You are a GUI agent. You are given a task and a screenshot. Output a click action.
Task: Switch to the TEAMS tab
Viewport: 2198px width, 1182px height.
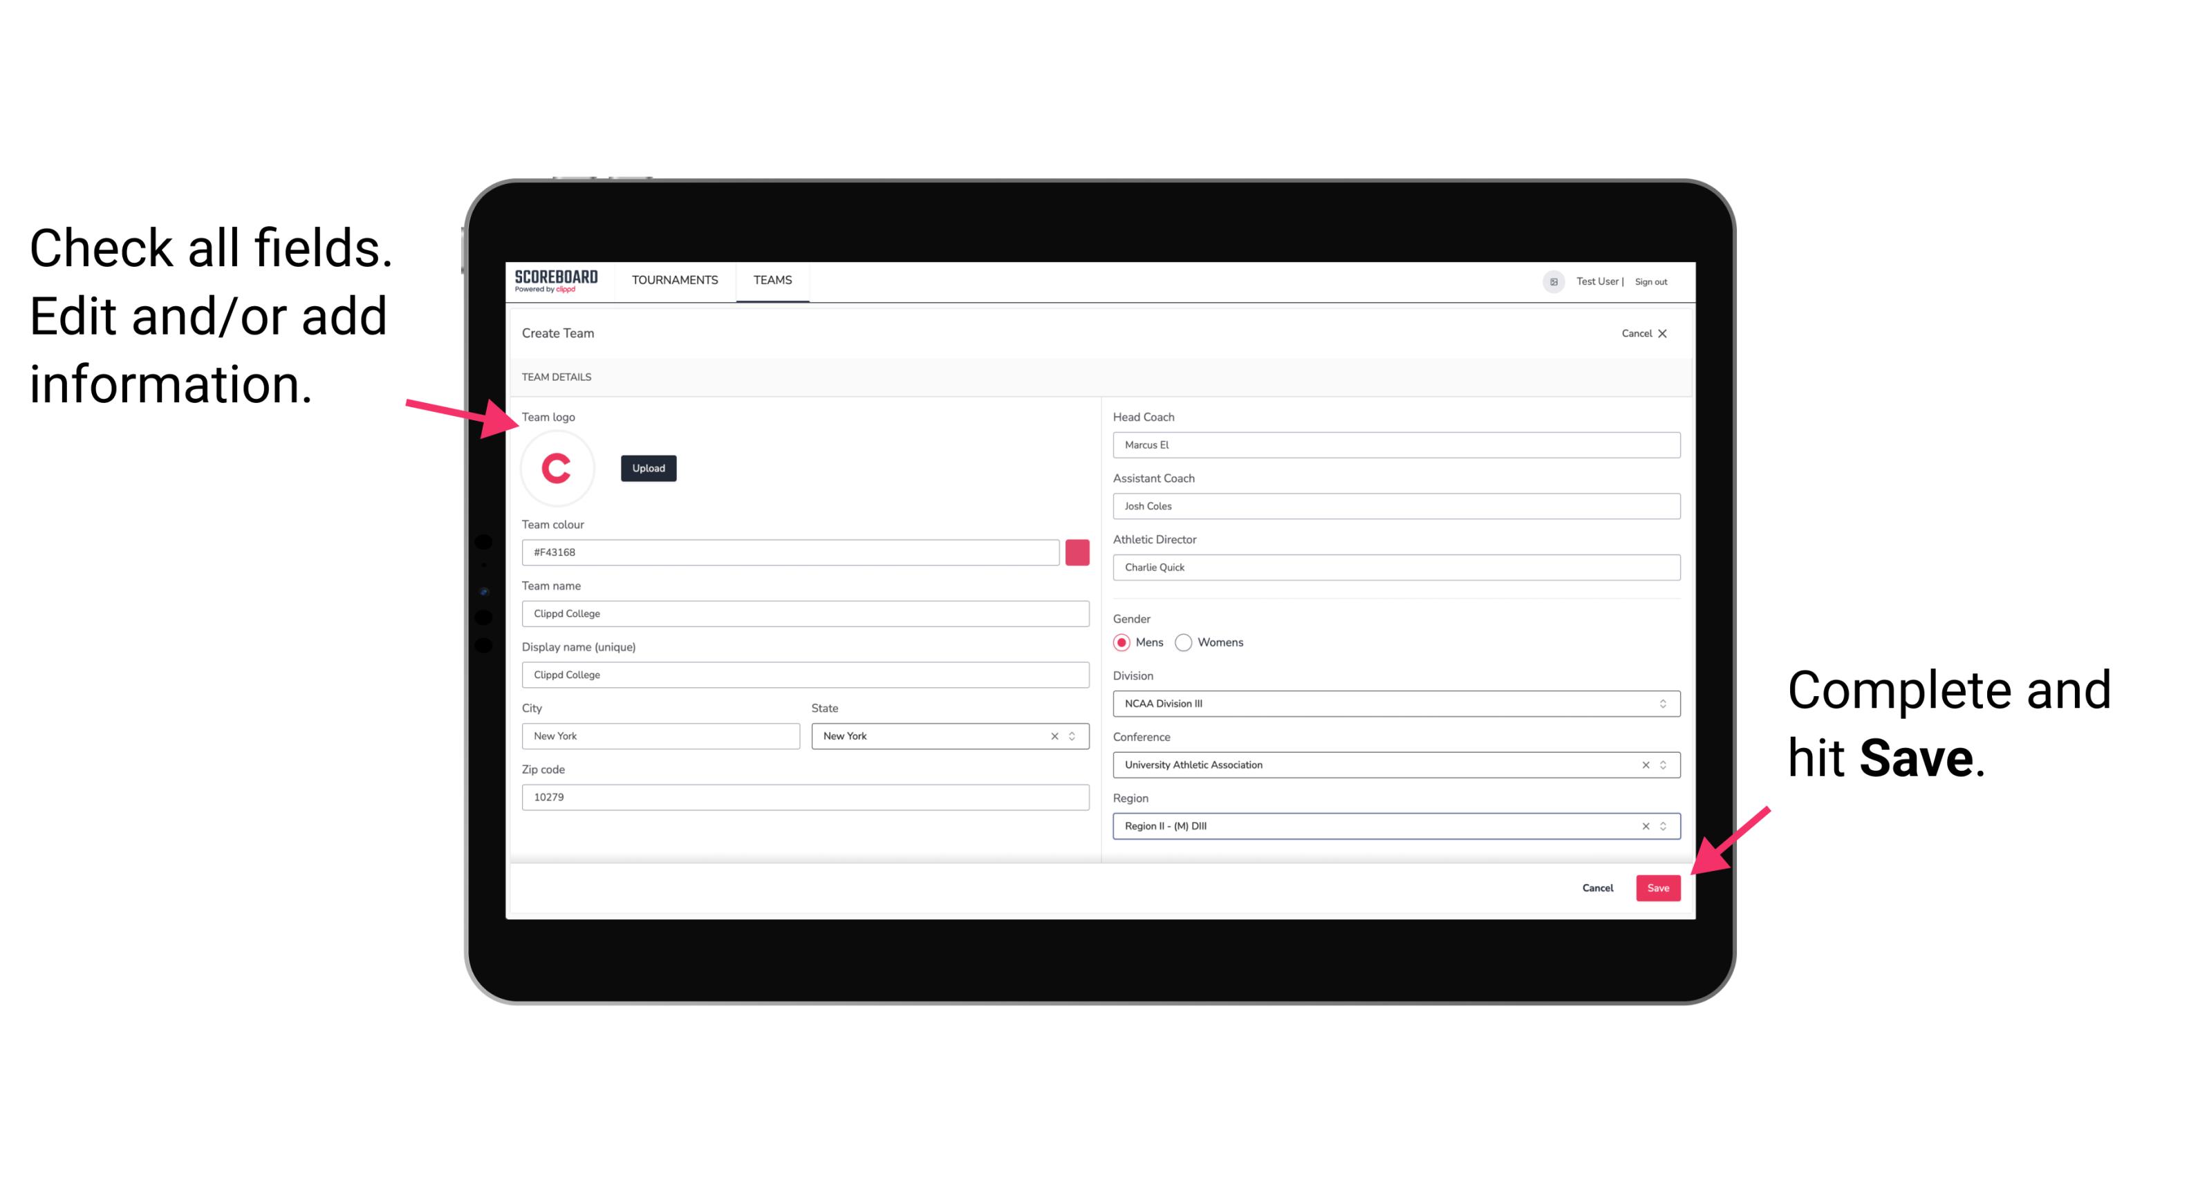click(x=773, y=281)
